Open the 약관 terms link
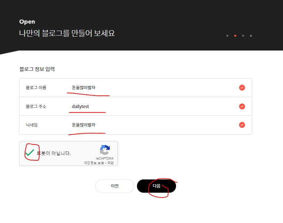The image size is (283, 223). coord(110,163)
